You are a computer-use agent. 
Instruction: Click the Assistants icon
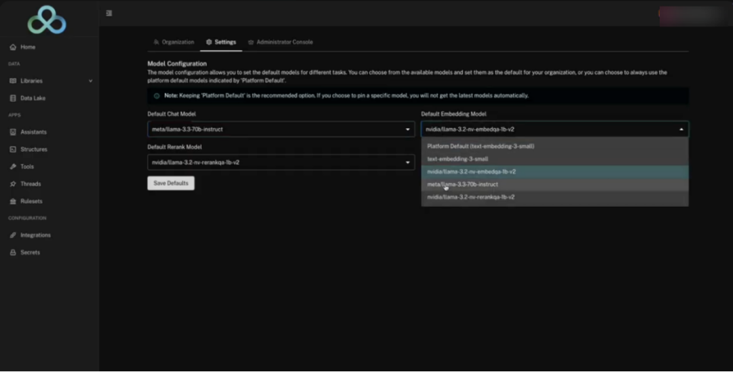[13, 132]
